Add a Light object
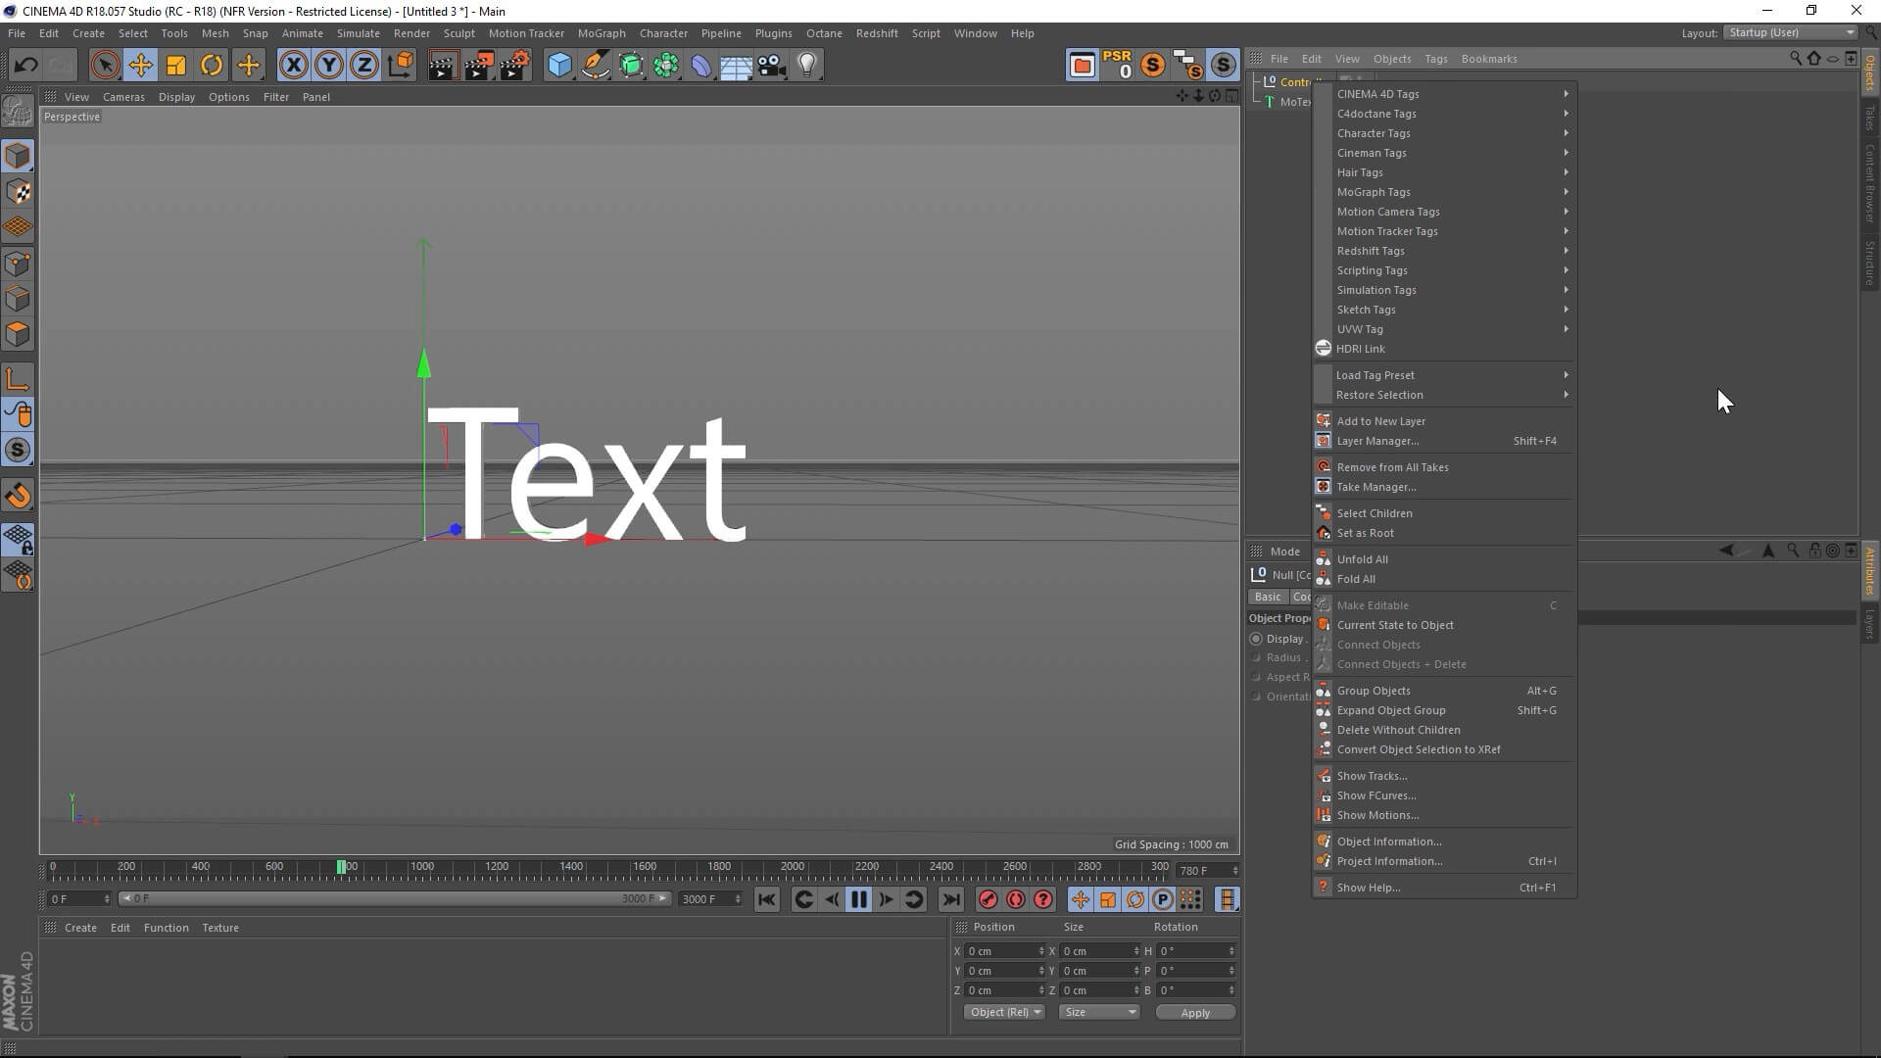The height and width of the screenshot is (1058, 1881). [x=806, y=66]
